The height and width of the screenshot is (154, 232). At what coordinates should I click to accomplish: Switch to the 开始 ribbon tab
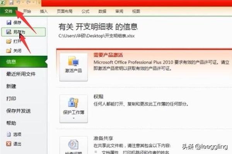pyautogui.click(x=27, y=11)
